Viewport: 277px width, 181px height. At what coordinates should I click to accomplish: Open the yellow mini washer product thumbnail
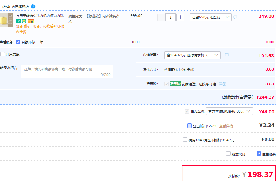(6, 20)
